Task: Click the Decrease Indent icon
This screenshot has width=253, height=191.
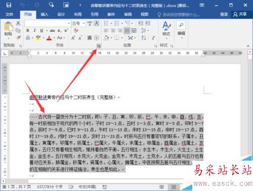Action: coord(141,23)
